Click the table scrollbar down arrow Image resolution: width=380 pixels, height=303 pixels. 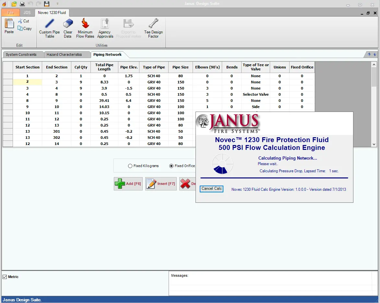[374, 144]
